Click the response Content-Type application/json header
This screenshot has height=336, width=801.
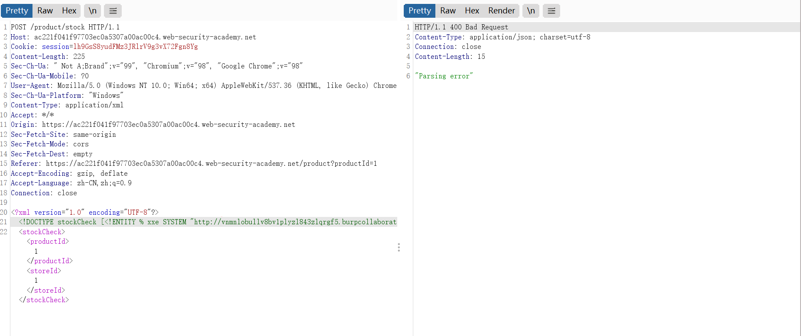pos(503,37)
